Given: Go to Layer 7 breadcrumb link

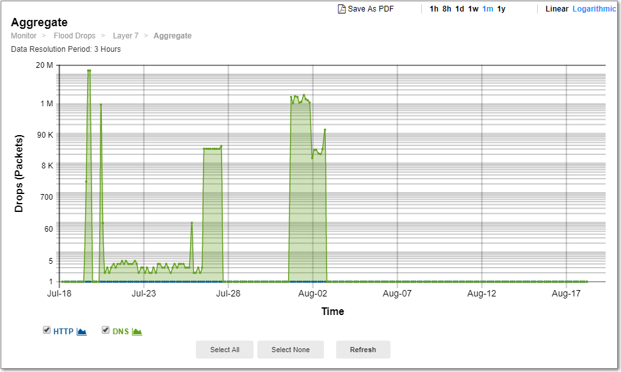Looking at the screenshot, I should point(125,36).
